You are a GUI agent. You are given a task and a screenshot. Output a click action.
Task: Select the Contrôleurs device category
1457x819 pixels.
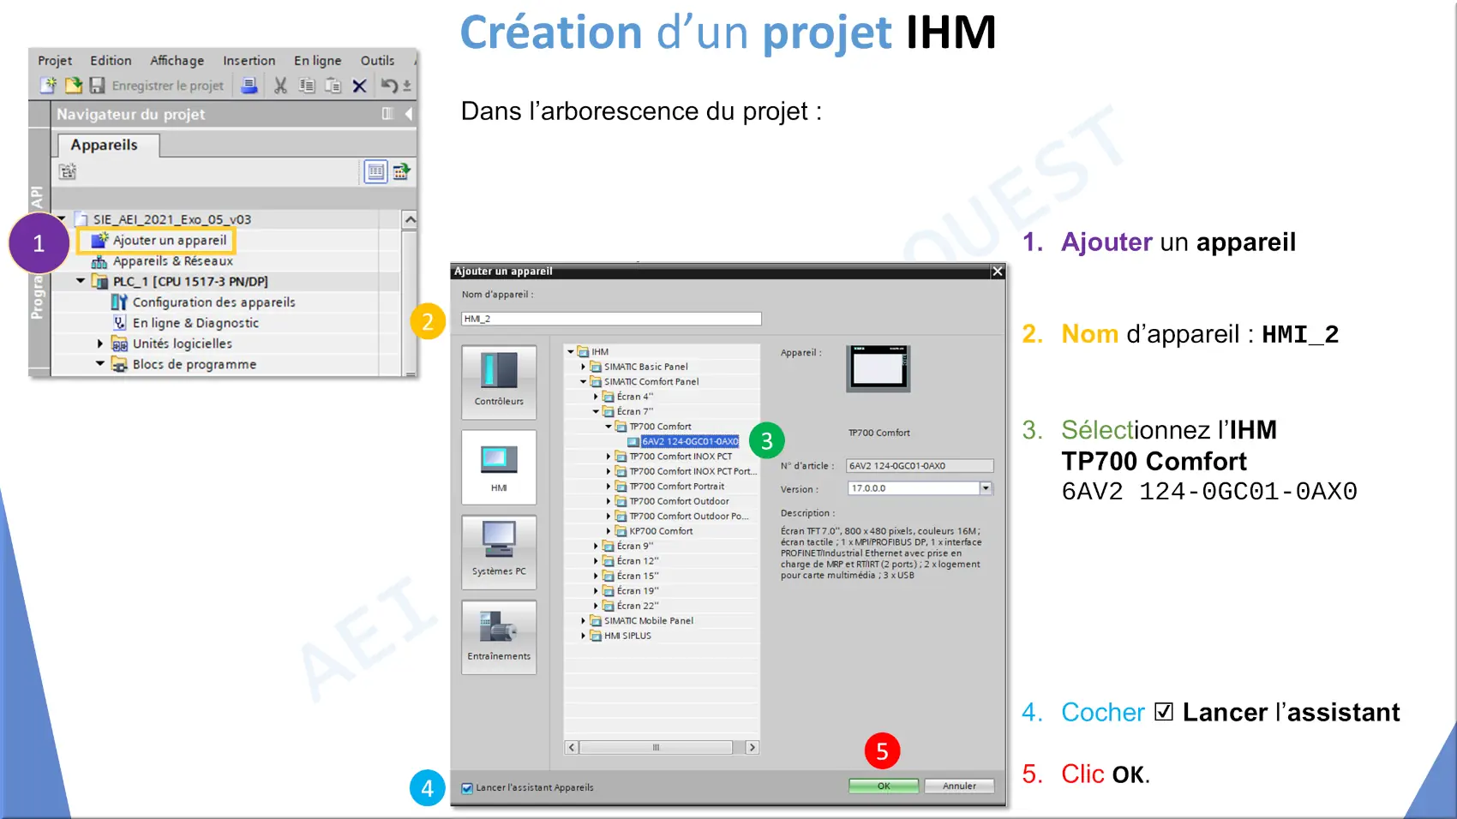499,381
